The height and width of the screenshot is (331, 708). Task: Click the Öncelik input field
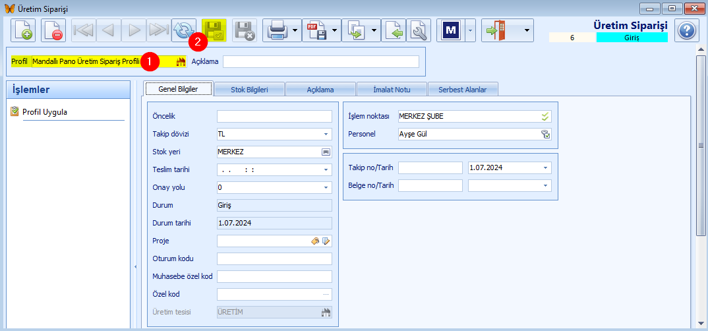[x=274, y=117]
